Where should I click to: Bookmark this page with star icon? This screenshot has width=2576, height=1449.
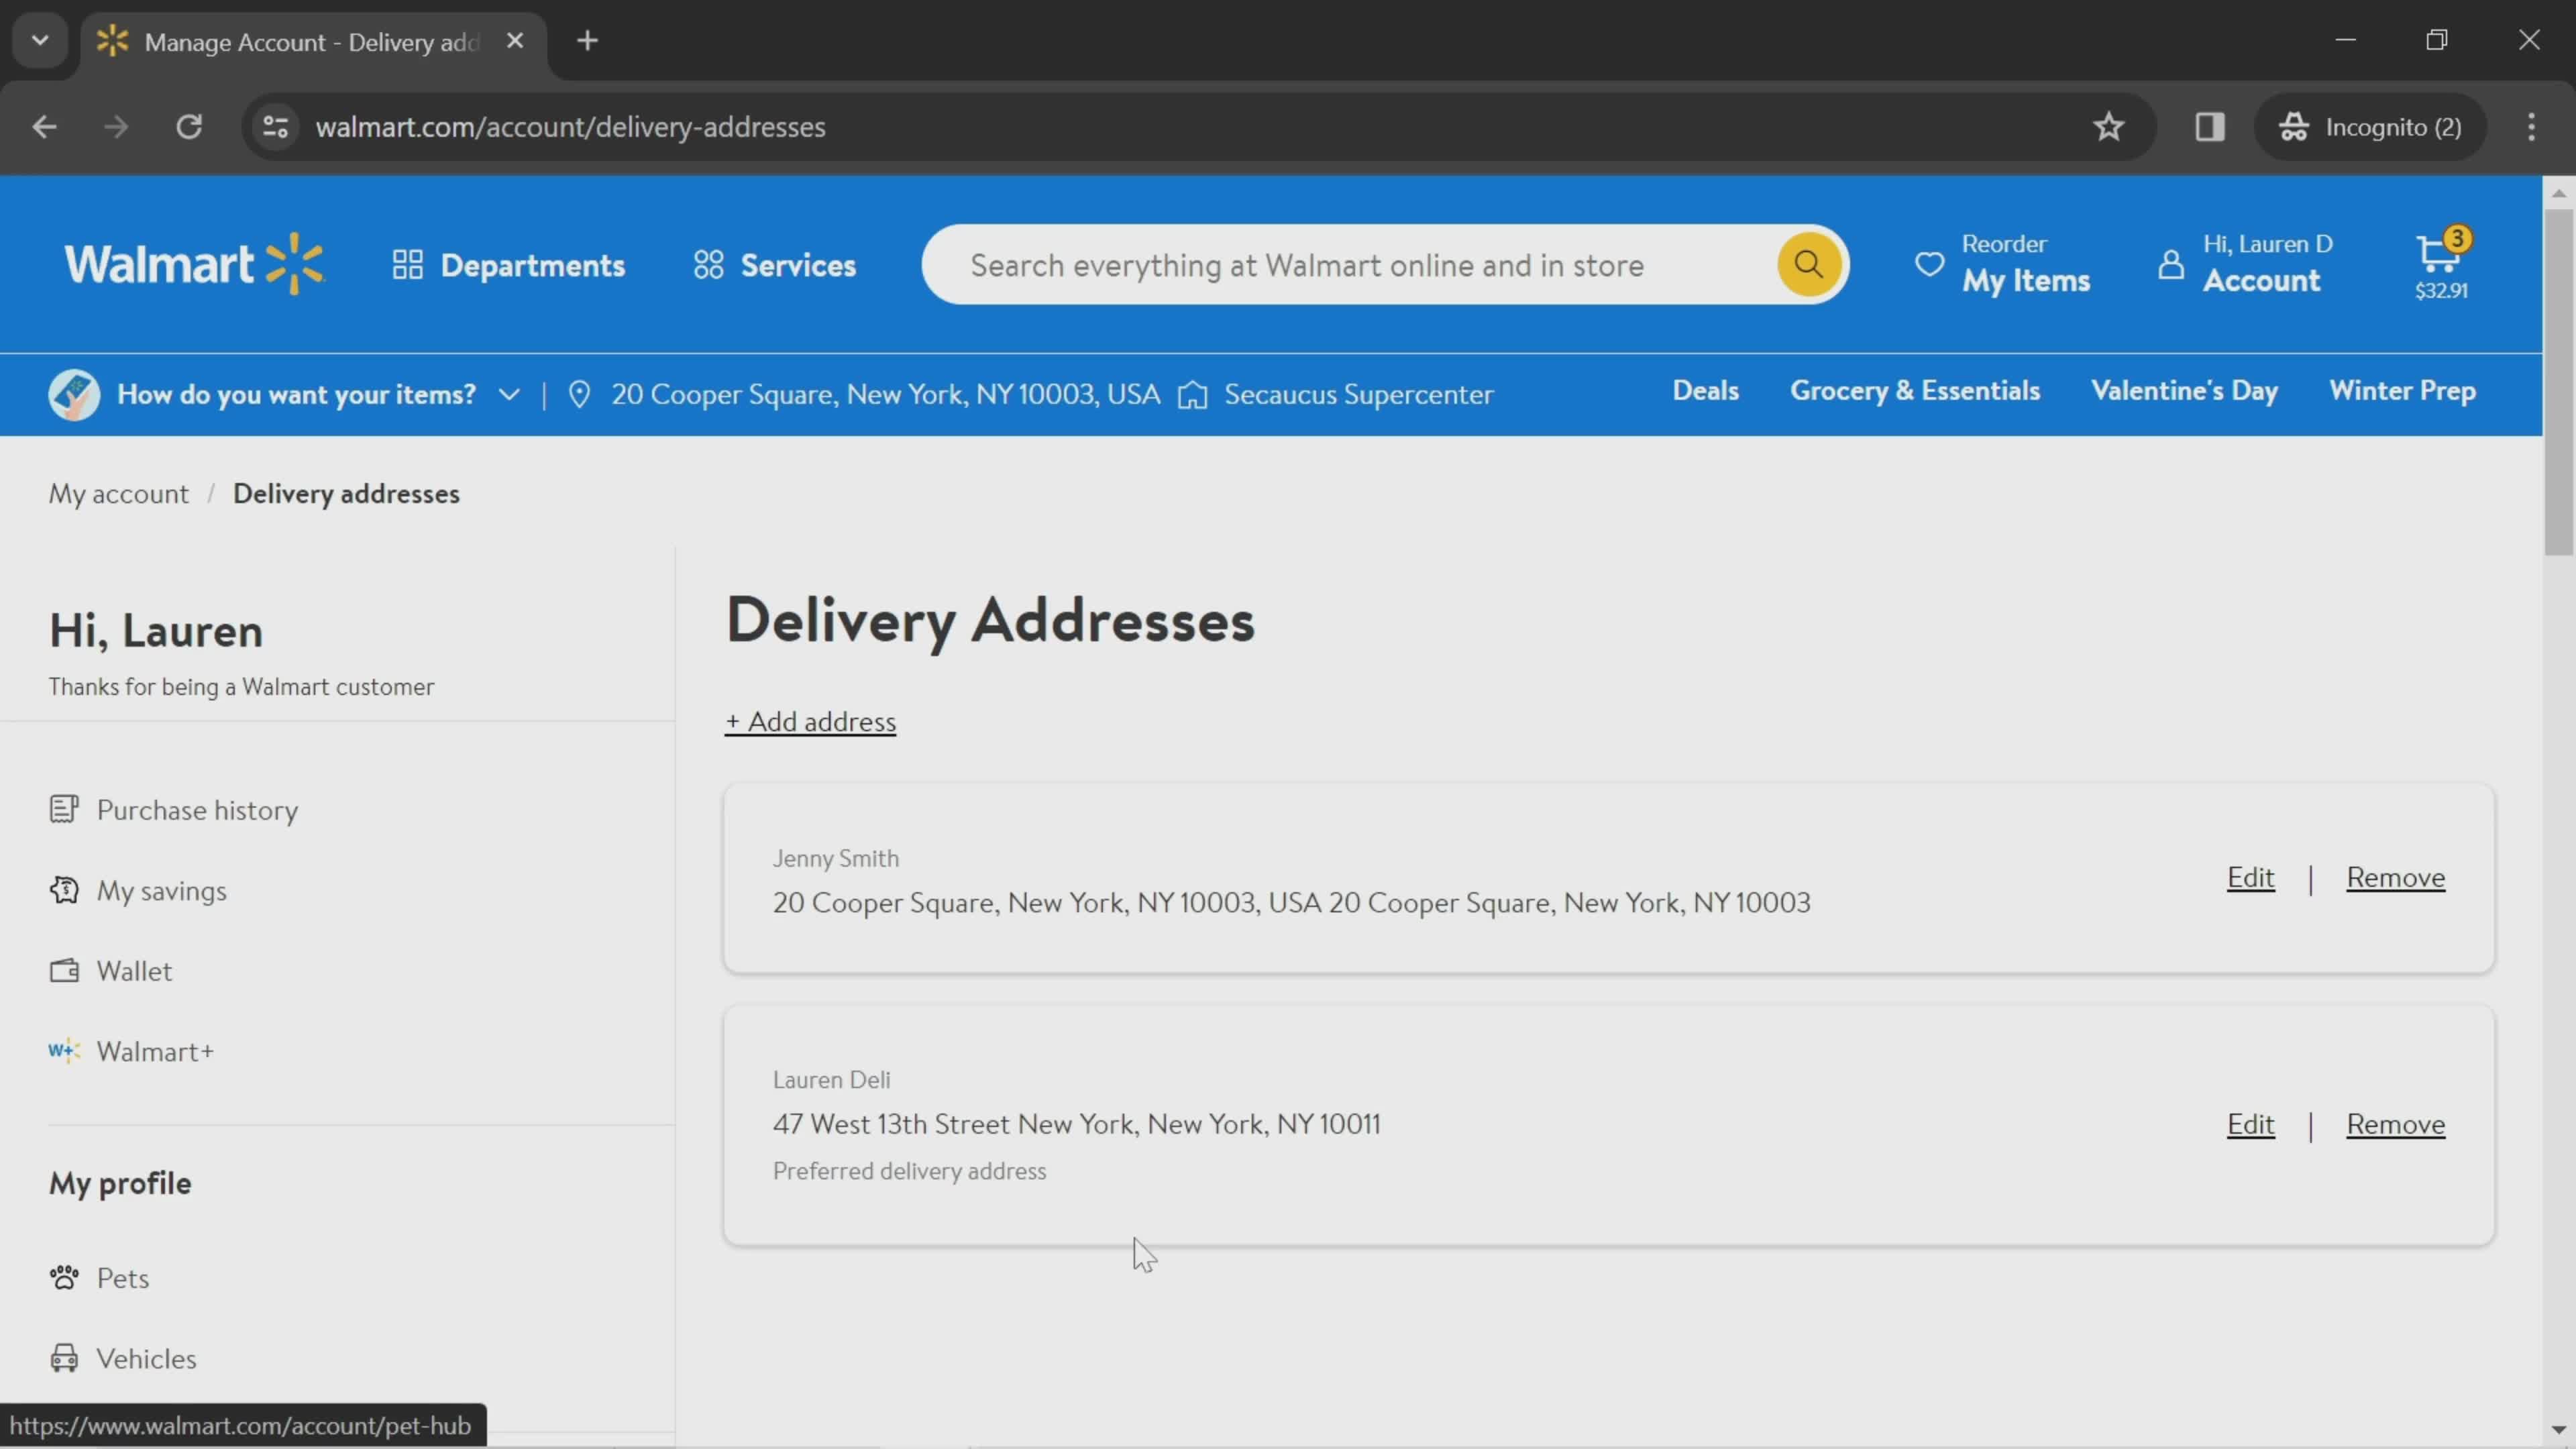click(x=2108, y=127)
